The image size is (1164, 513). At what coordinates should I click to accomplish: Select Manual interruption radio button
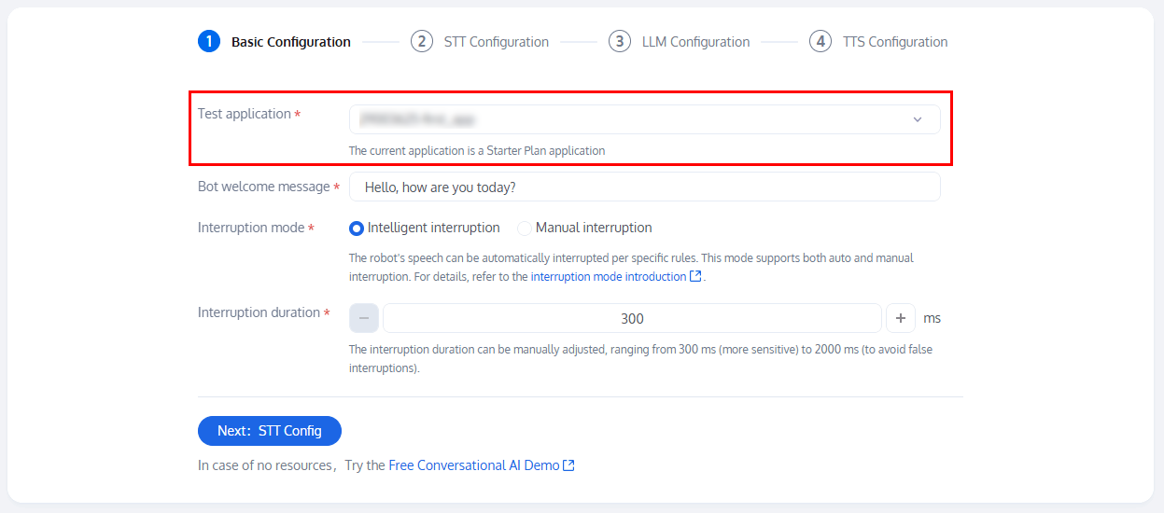[x=525, y=229]
